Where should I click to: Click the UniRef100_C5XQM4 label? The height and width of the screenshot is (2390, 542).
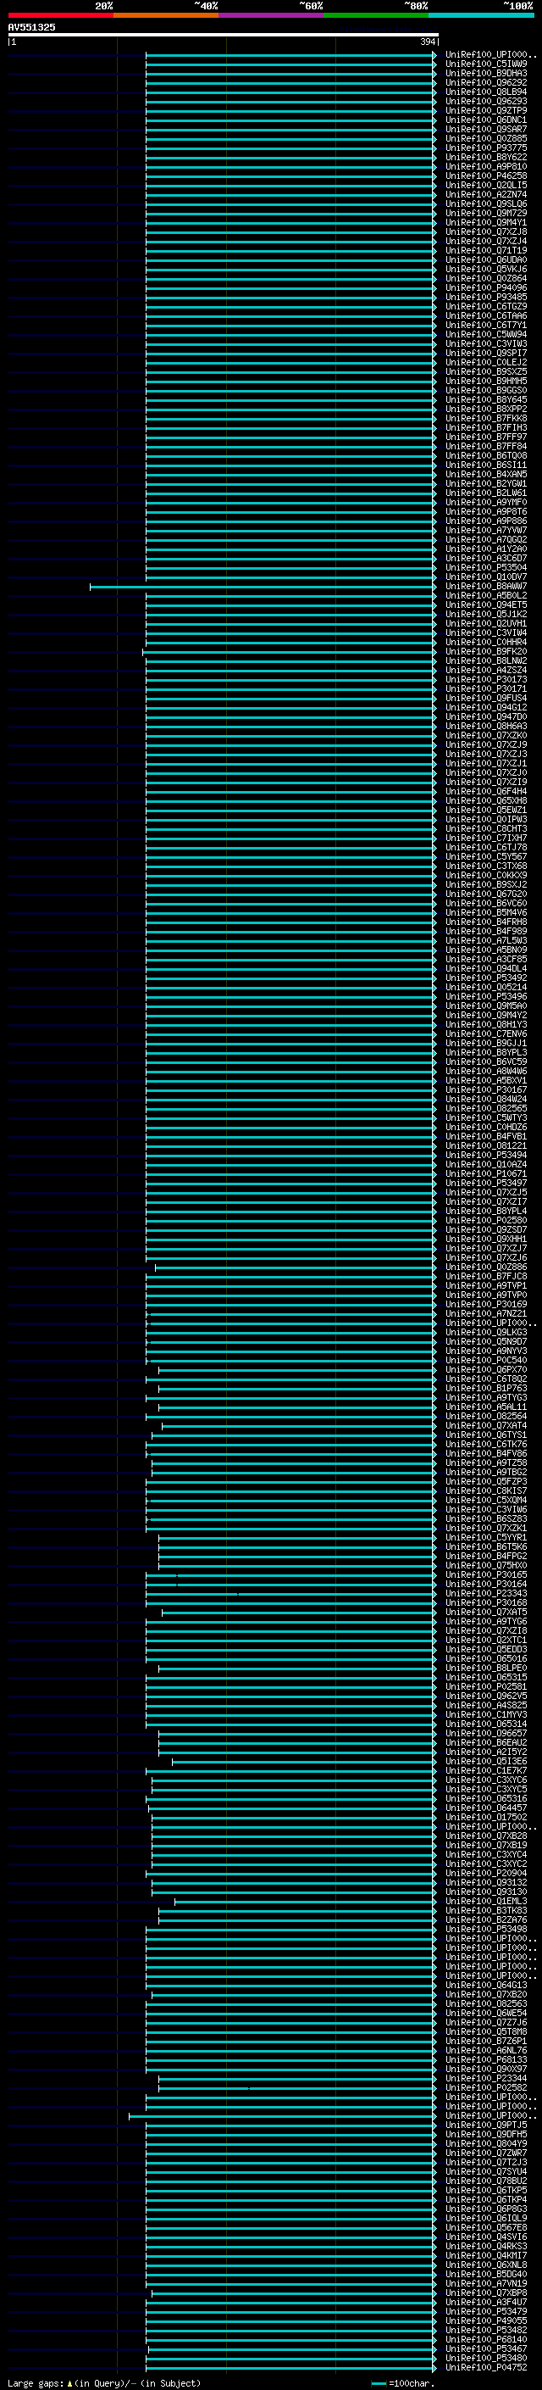(485, 1499)
